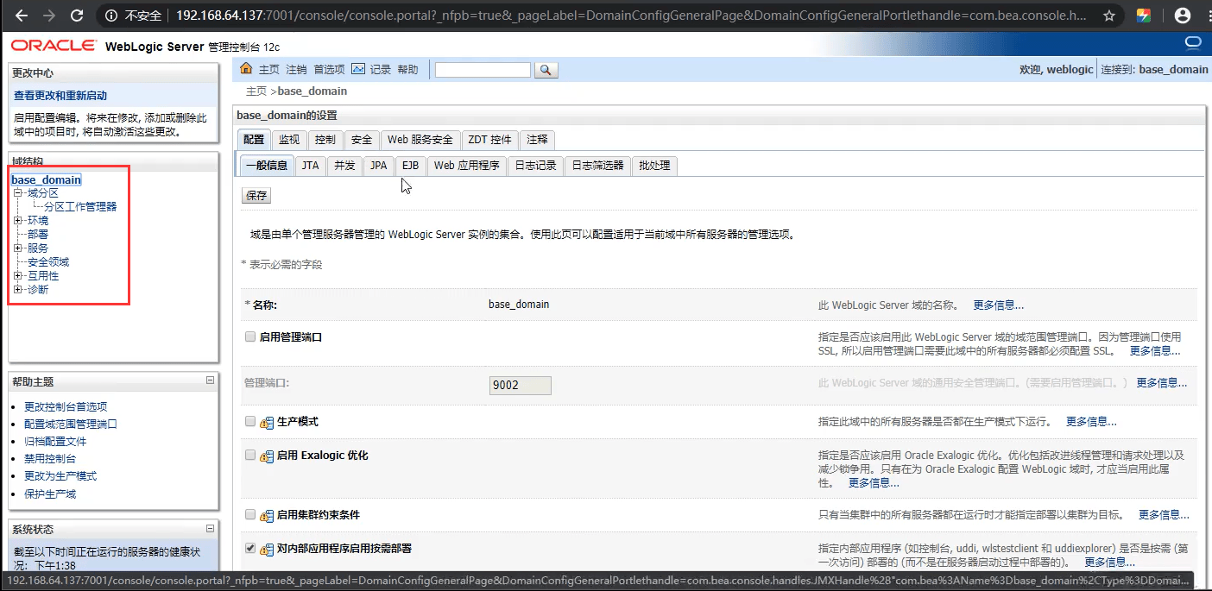Collapse the 系统状态 panel

pyautogui.click(x=210, y=528)
